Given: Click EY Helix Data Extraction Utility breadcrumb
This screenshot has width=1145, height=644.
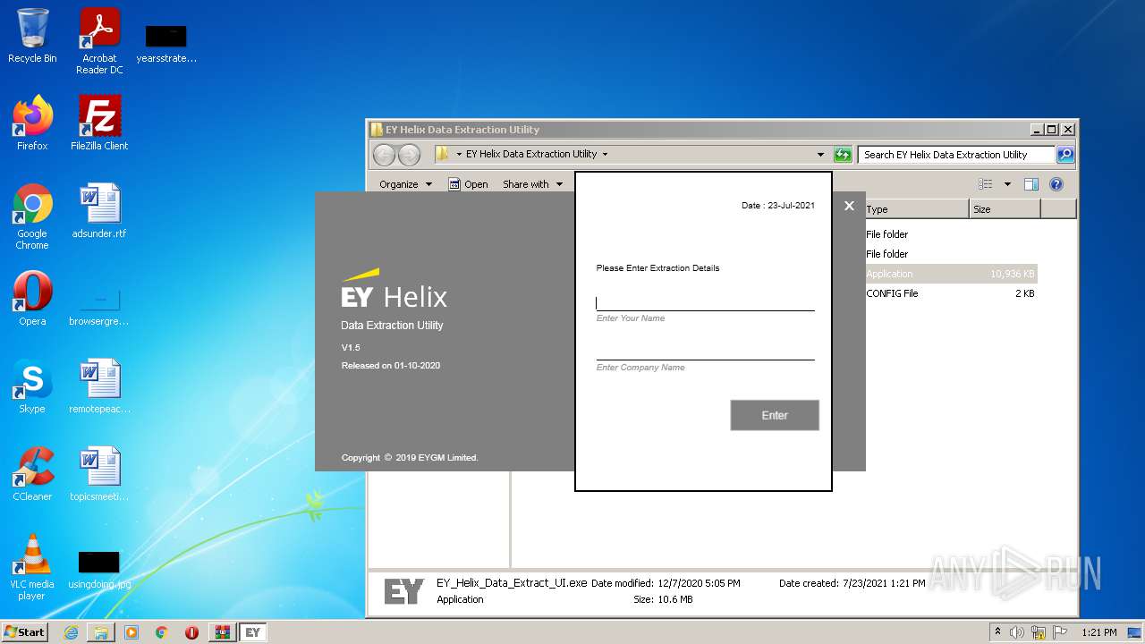Looking at the screenshot, I should pyautogui.click(x=531, y=154).
